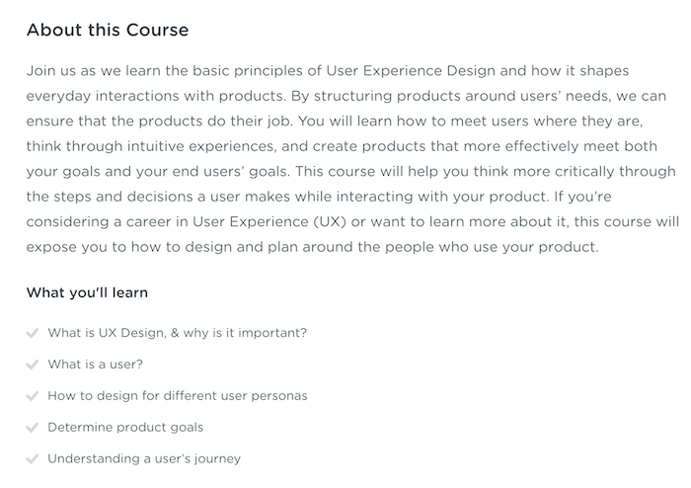Screen dimensions: 691x488
Task: Click 'User Experience Design' in first paragraph line
Action: click(411, 71)
